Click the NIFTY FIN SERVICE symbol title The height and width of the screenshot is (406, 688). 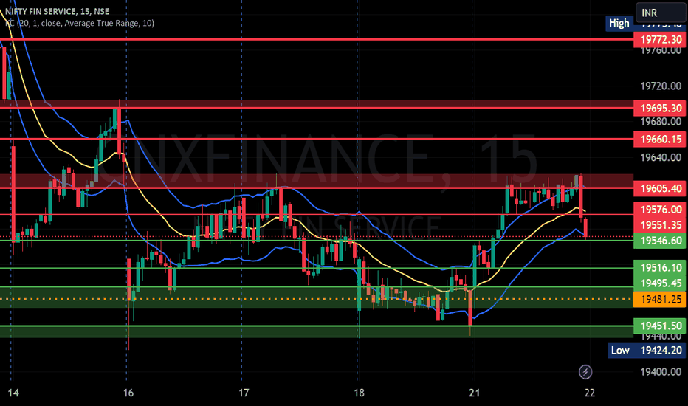[57, 11]
